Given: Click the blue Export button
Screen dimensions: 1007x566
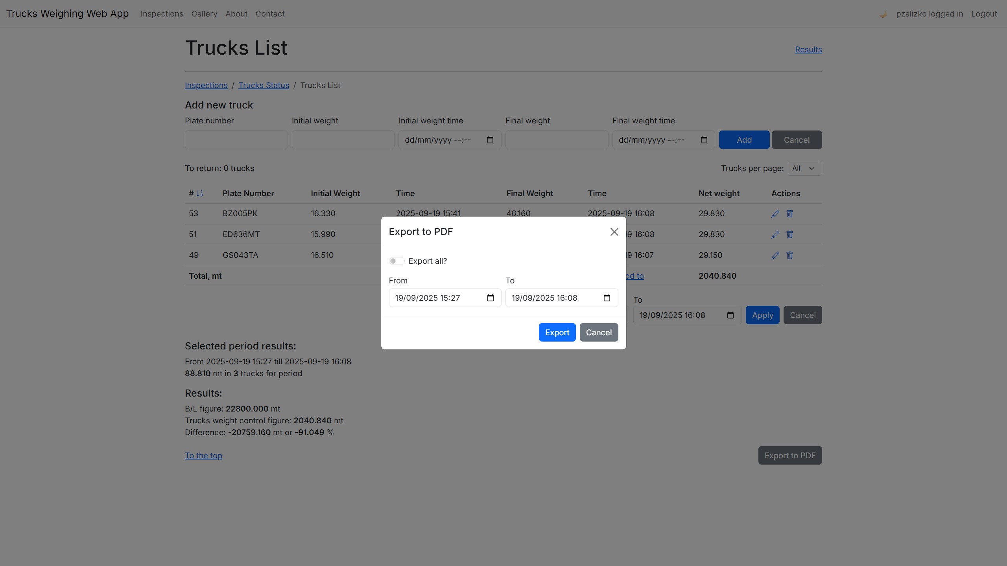Looking at the screenshot, I should (x=557, y=333).
